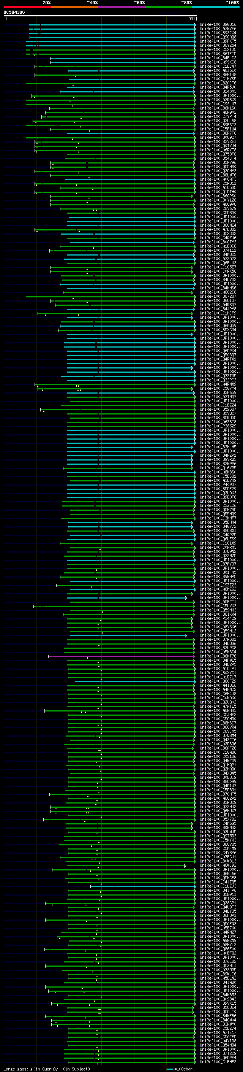The height and width of the screenshot is (1072, 243).
Task: Click the UniRef100_Q758F8 label
Action: pyautogui.click(x=218, y=154)
